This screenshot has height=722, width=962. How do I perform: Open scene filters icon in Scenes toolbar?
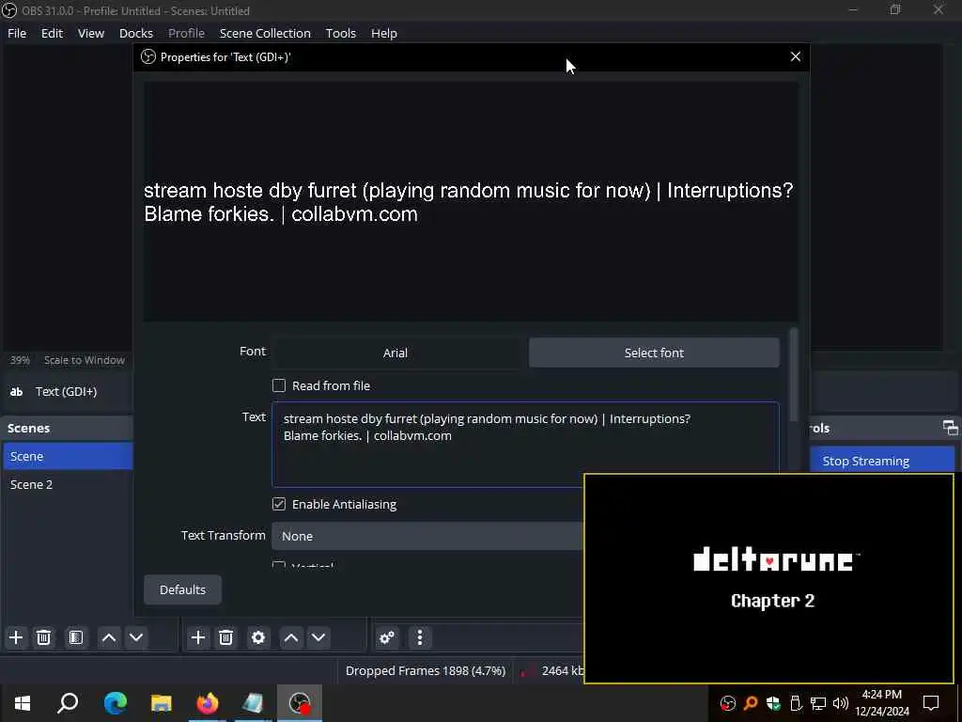tap(76, 637)
